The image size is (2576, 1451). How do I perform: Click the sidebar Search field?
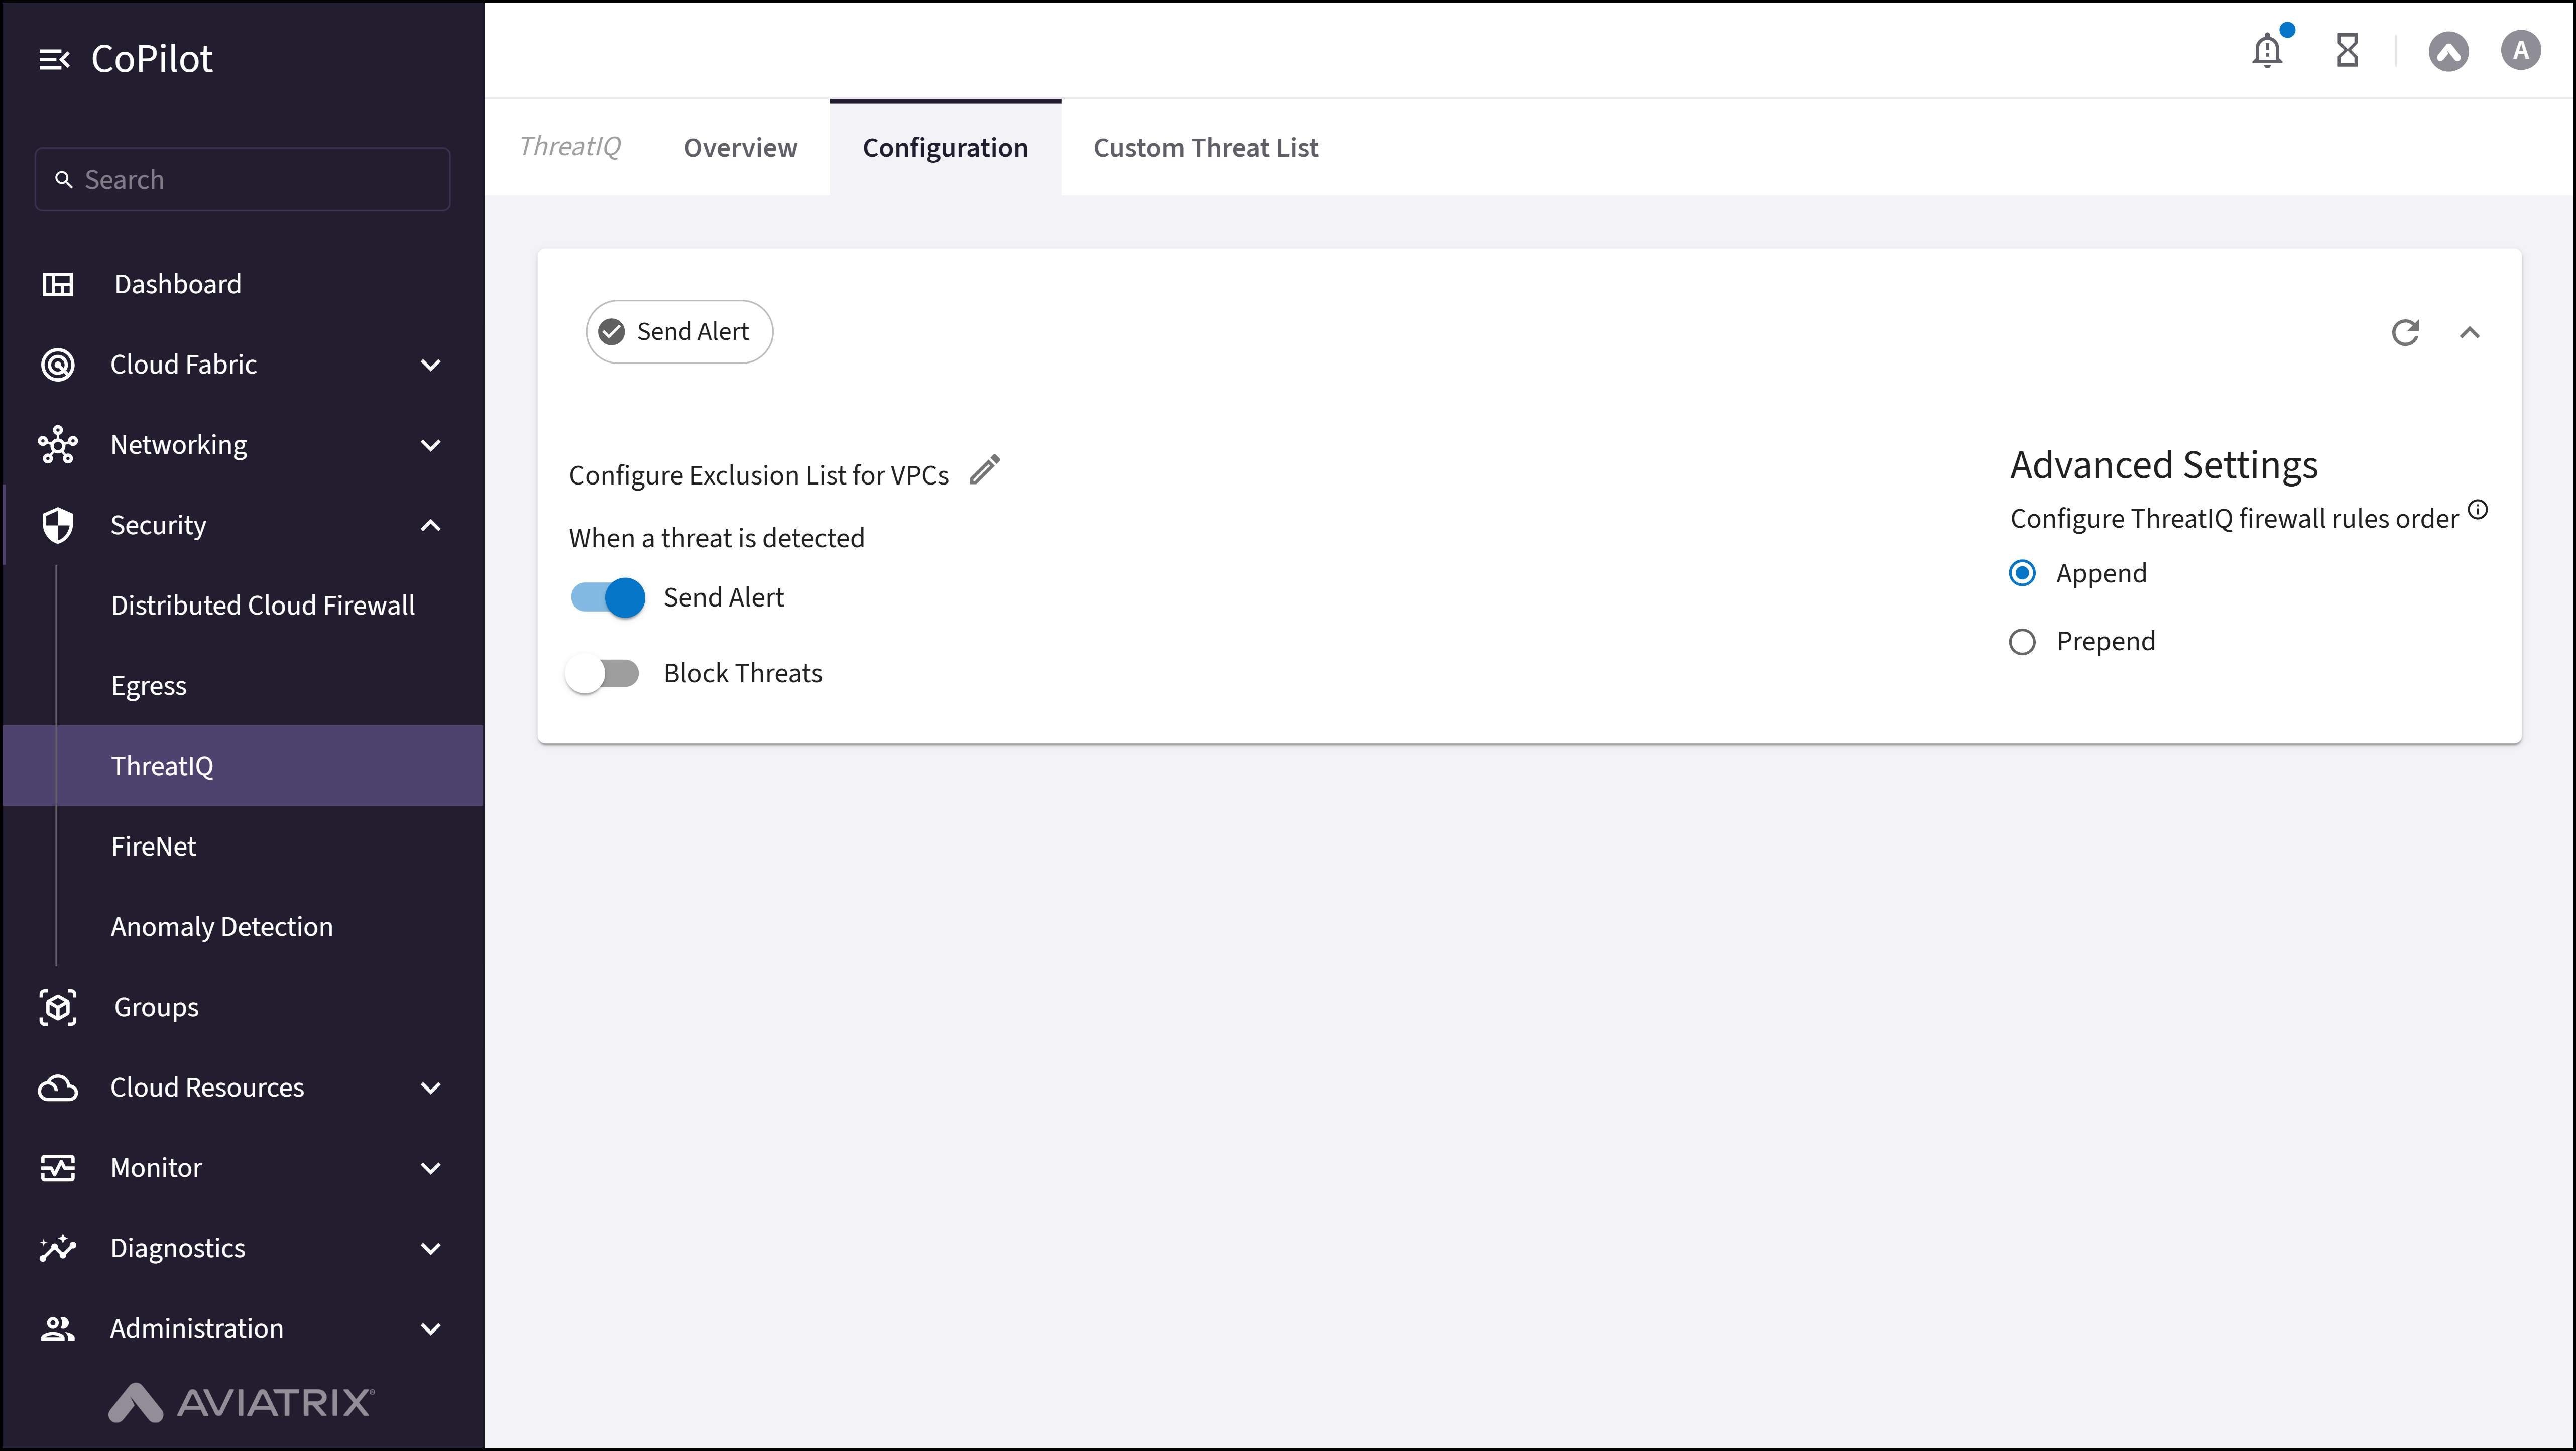(243, 180)
